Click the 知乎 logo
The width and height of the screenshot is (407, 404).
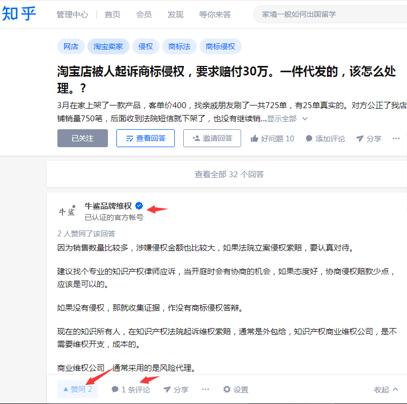18,14
